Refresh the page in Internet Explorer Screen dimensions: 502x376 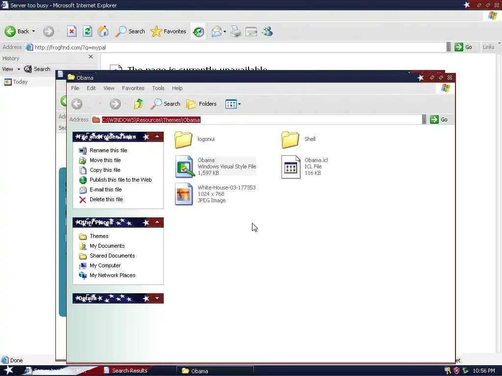coord(87,31)
